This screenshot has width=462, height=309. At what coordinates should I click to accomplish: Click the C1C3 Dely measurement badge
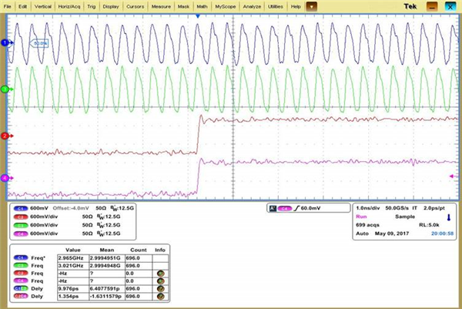pyautogui.click(x=21, y=289)
